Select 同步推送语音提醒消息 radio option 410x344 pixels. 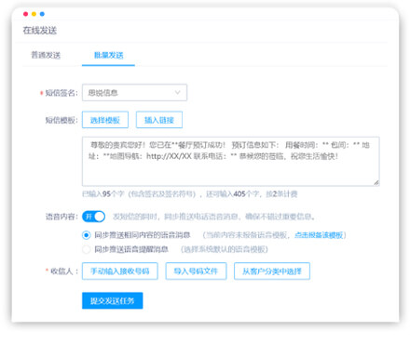coord(87,249)
